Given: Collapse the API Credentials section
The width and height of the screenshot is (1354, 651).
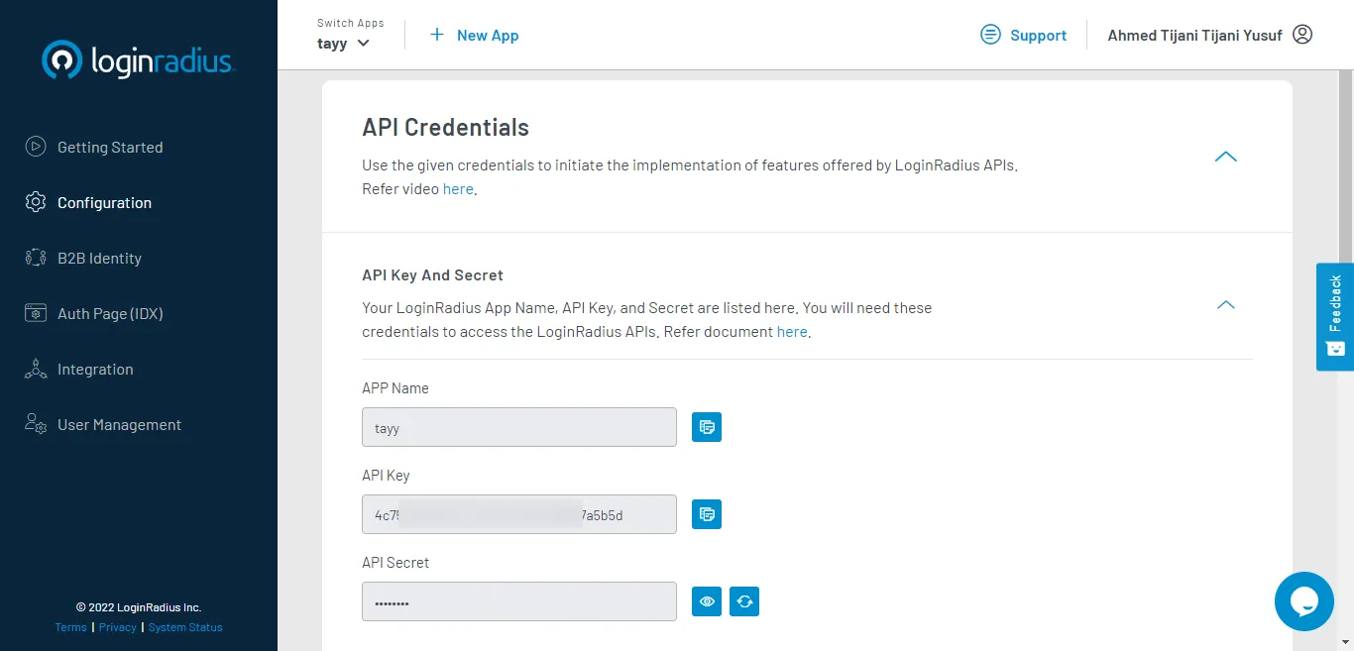Looking at the screenshot, I should click(x=1226, y=157).
